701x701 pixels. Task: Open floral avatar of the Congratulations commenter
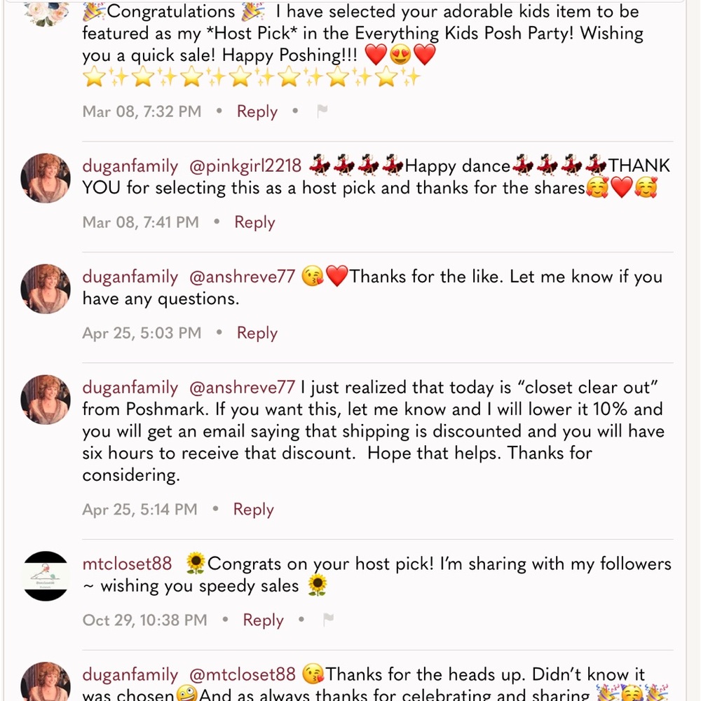[x=46, y=13]
